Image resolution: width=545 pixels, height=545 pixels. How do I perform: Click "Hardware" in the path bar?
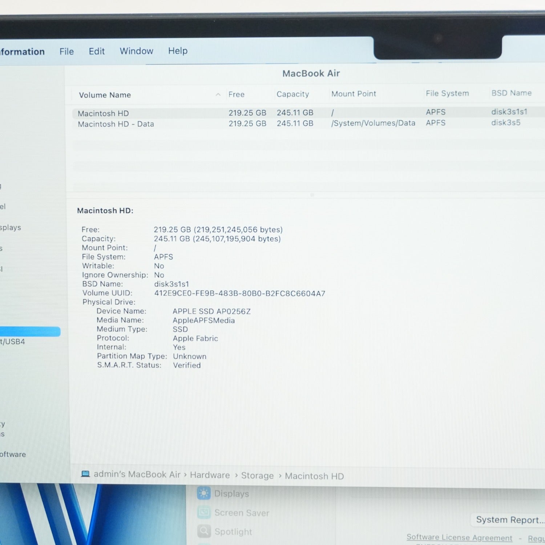210,475
